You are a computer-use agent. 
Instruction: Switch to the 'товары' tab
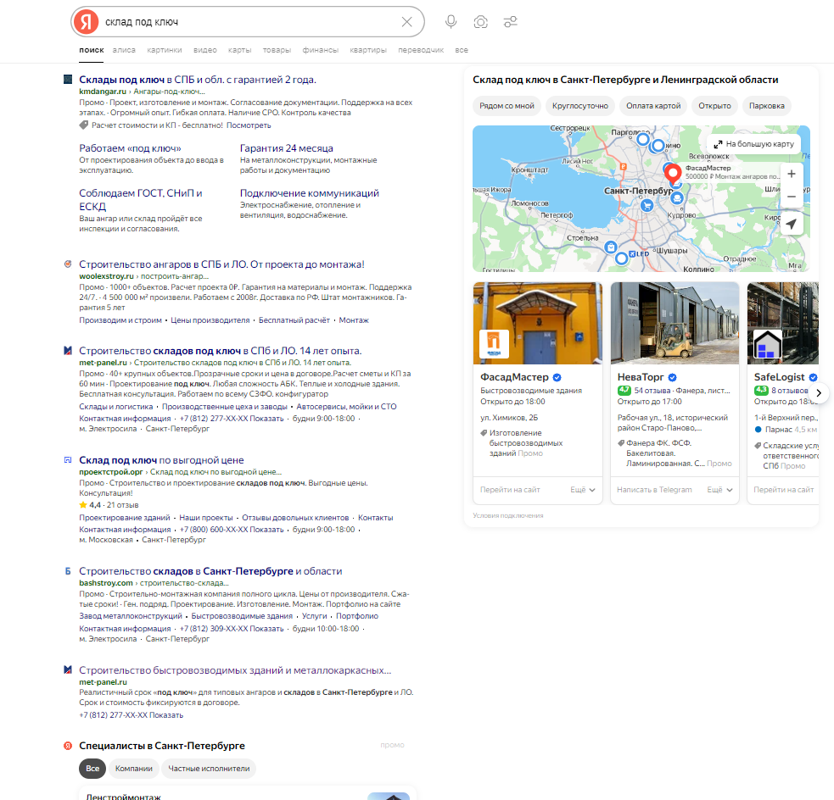pyautogui.click(x=277, y=50)
